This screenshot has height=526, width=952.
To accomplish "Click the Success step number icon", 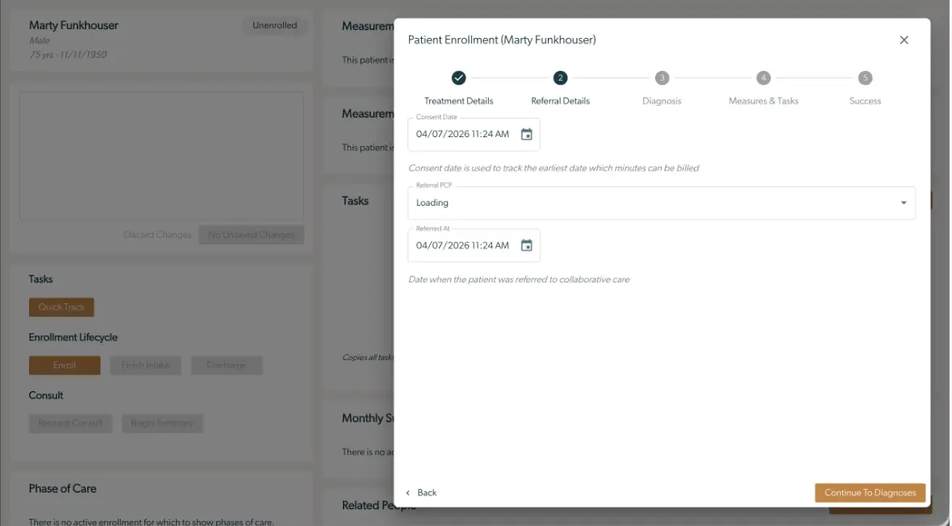I will click(x=864, y=78).
